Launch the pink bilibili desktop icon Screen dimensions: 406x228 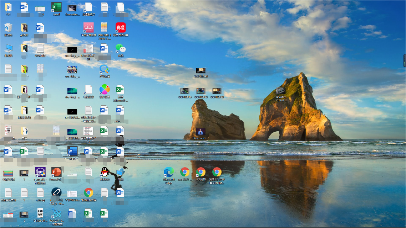[88, 28]
